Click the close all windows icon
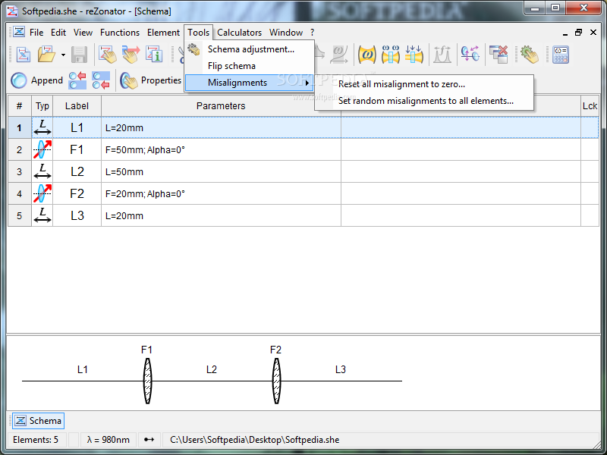The width and height of the screenshot is (607, 455). click(498, 55)
